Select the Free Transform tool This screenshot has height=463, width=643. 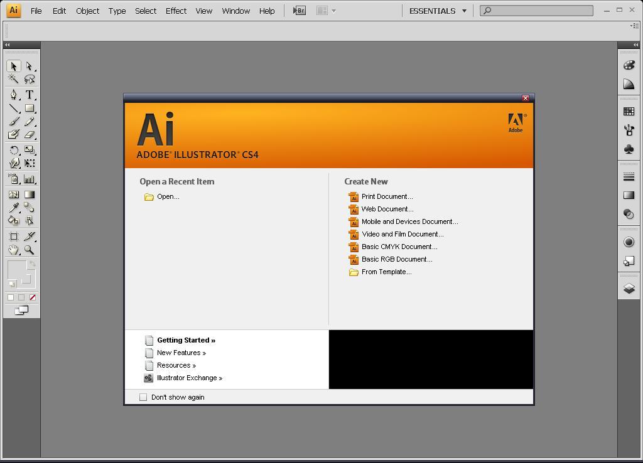click(x=29, y=163)
